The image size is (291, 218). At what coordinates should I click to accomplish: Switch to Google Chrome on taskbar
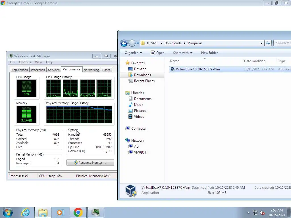click(78, 212)
